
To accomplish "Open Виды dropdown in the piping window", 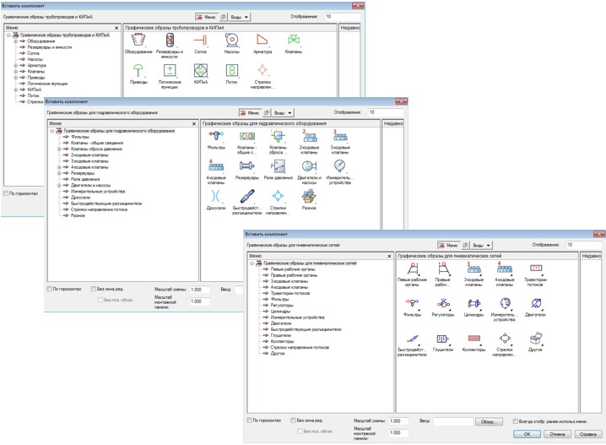I will click(x=240, y=17).
